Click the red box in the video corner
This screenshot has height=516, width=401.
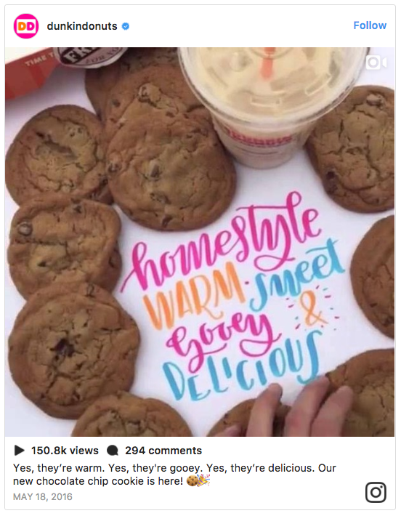[x=31, y=73]
